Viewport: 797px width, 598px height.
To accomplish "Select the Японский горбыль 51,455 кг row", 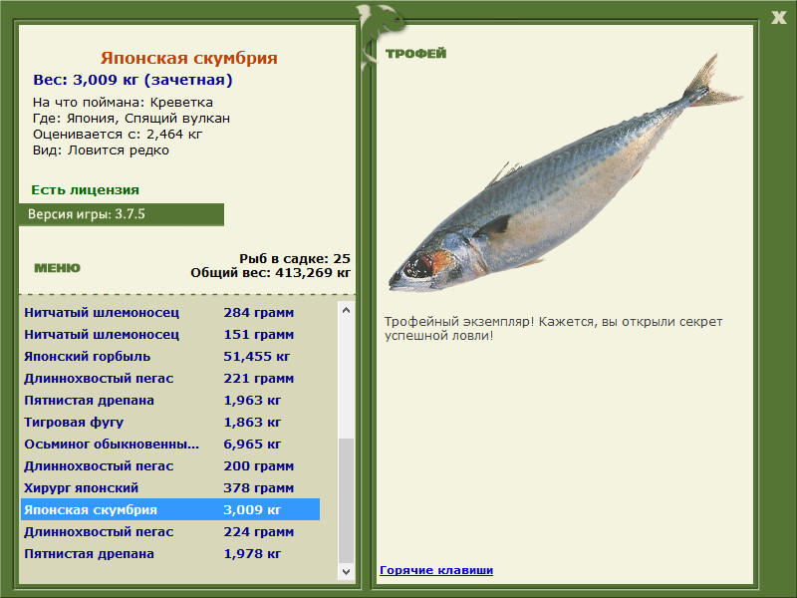I will click(x=170, y=356).
